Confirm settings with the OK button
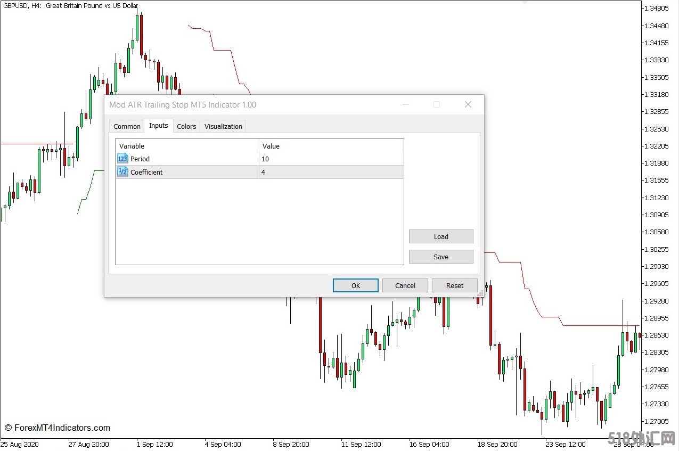This screenshot has width=679, height=451. click(355, 285)
